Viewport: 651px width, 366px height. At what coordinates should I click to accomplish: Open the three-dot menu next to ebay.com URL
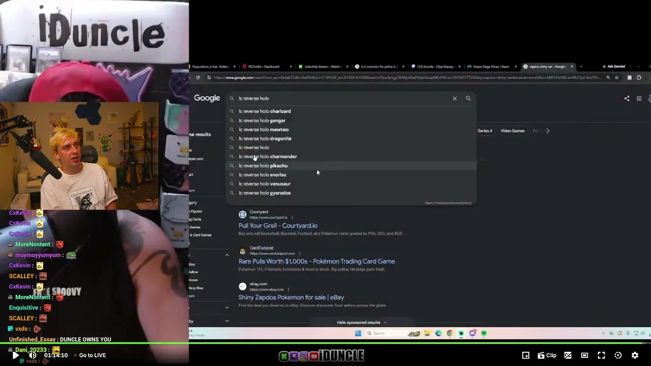coord(288,290)
